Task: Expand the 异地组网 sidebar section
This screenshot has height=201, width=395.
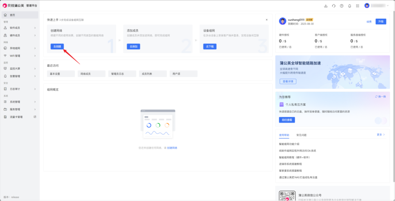Action: [20, 48]
